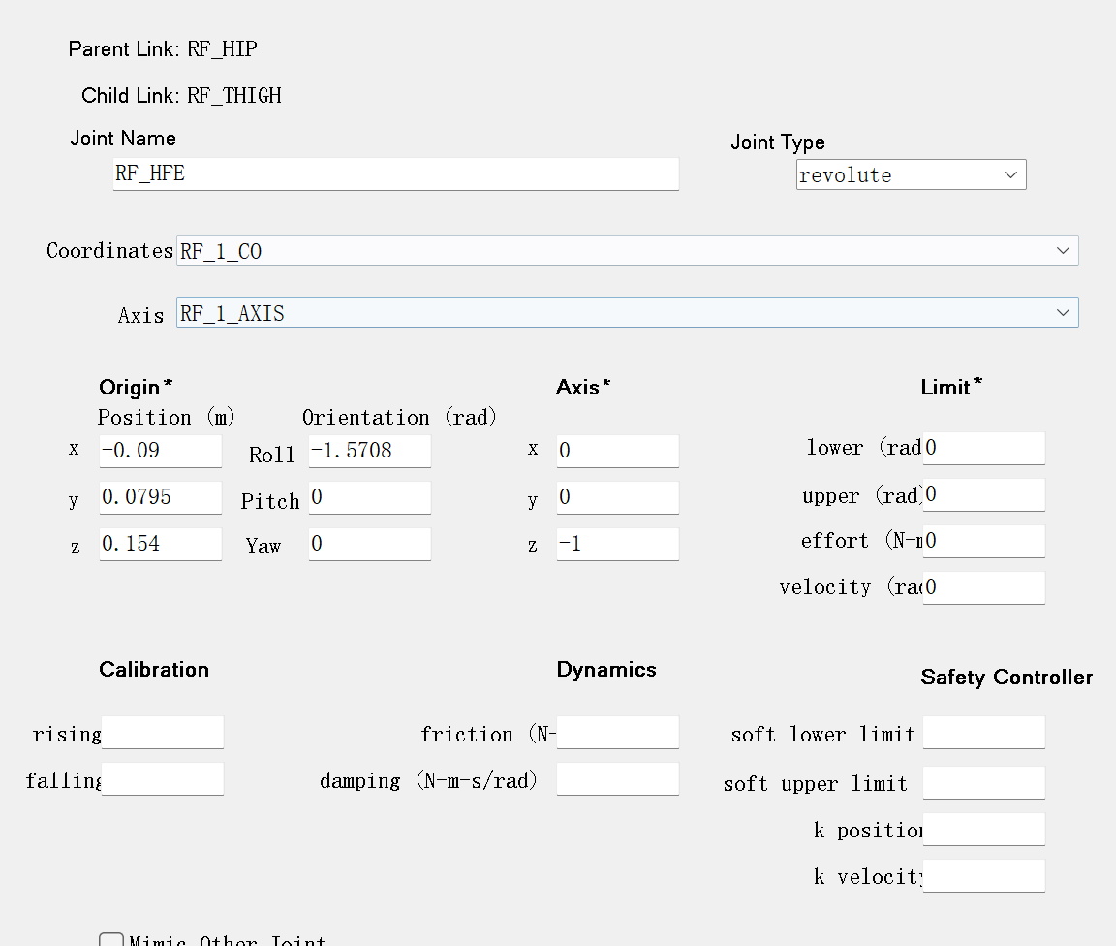Click the Origin position x field
This screenshot has width=1116, height=946.
click(x=160, y=451)
